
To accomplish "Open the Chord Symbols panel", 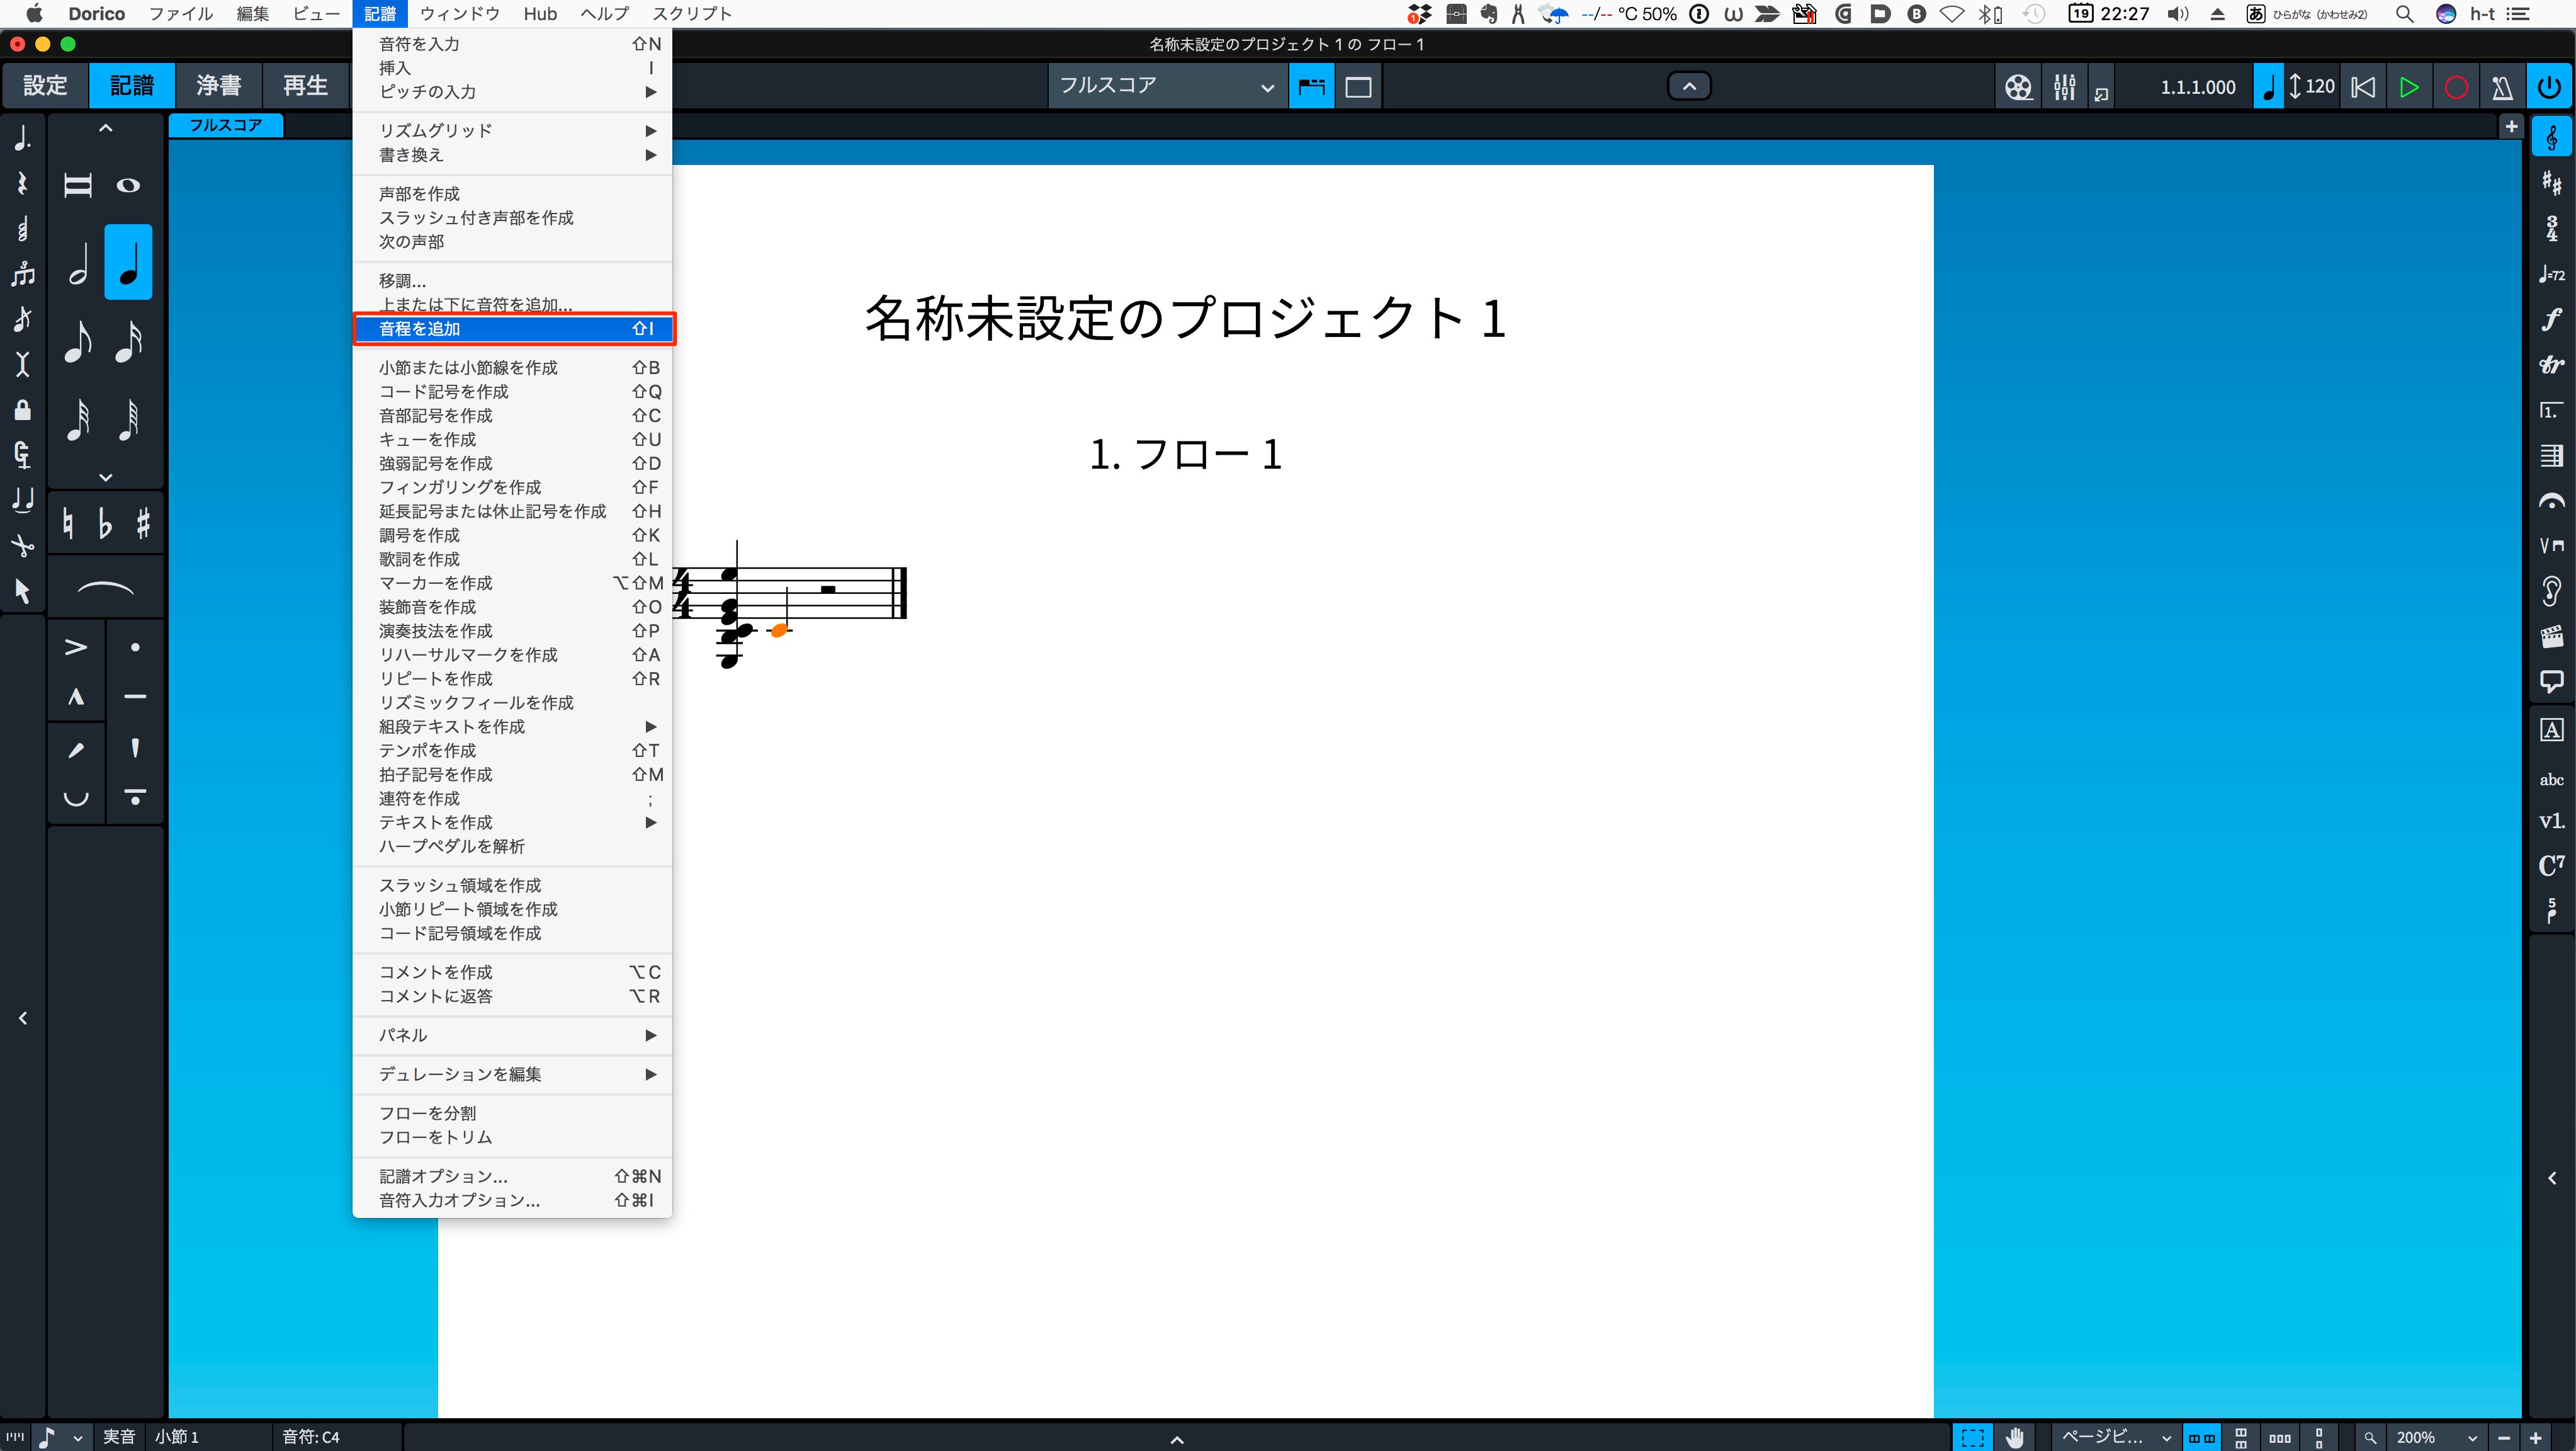I will pos(2552,865).
